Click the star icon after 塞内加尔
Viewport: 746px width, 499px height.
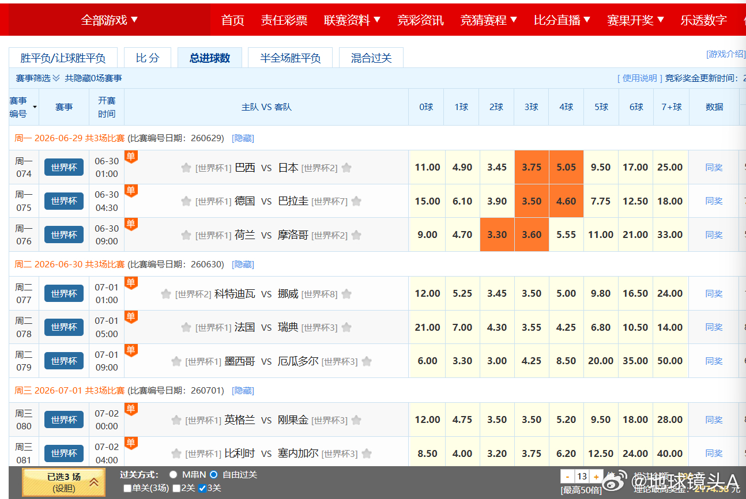click(x=367, y=453)
